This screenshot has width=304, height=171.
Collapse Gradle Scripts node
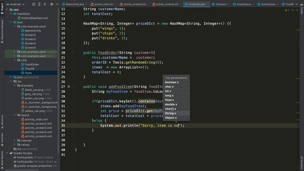tap(7, 153)
